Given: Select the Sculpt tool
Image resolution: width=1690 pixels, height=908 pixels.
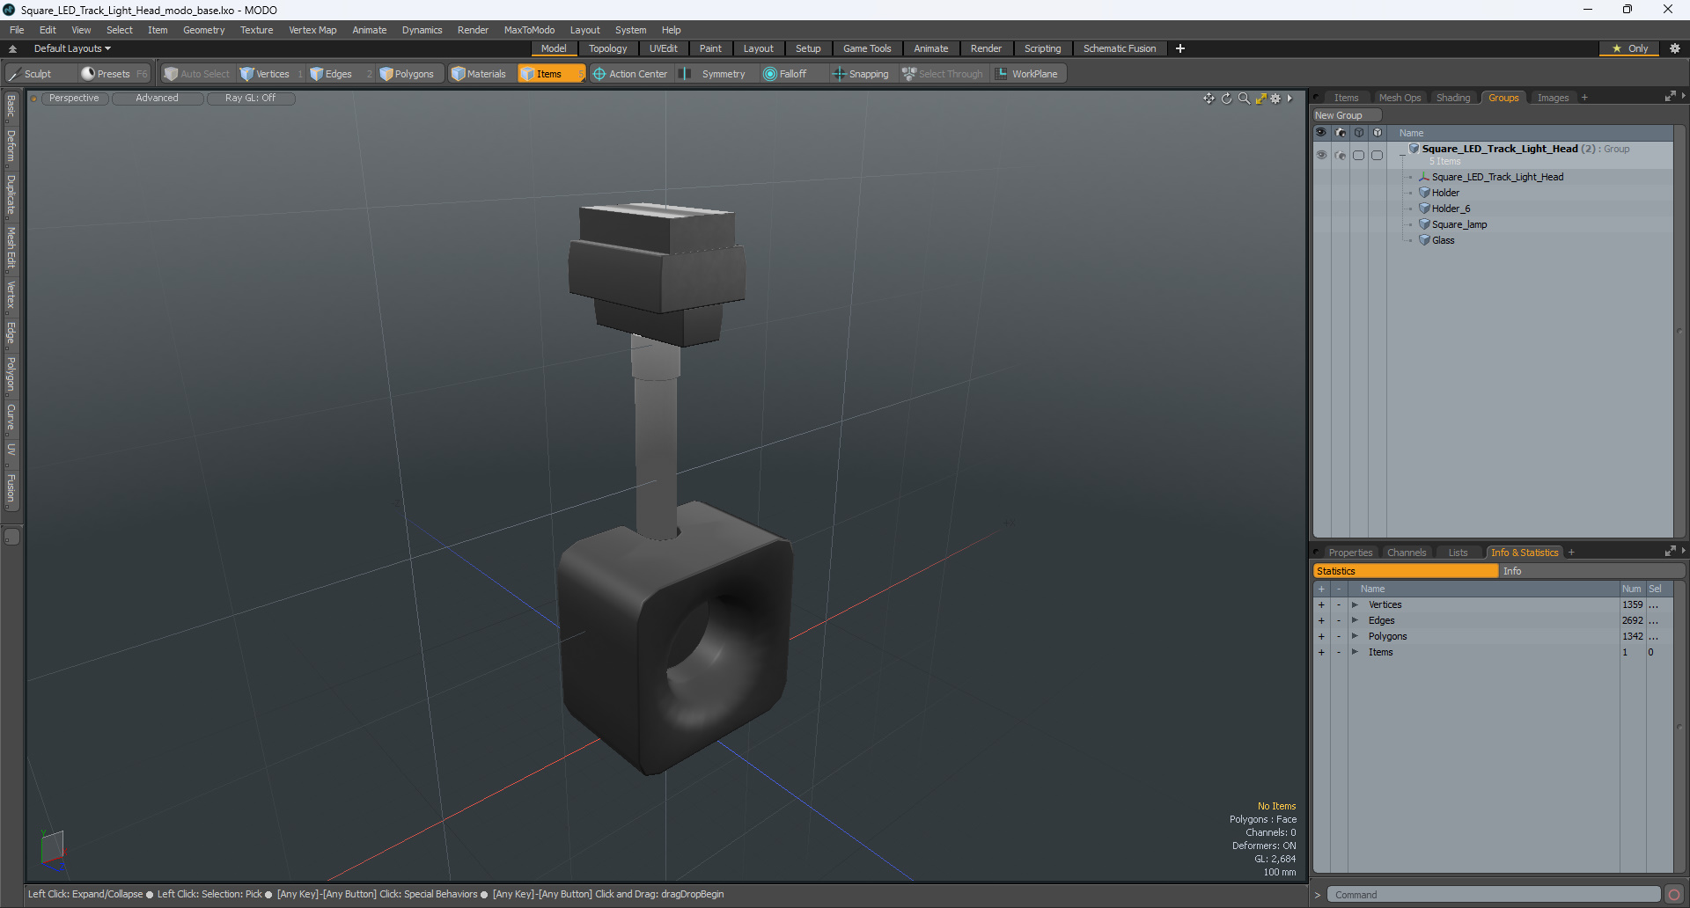Looking at the screenshot, I should click(x=39, y=74).
